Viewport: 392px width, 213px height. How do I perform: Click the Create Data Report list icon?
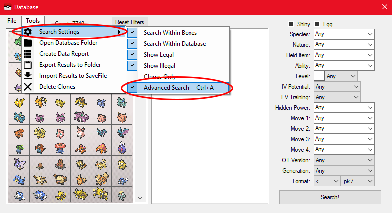(x=28, y=54)
